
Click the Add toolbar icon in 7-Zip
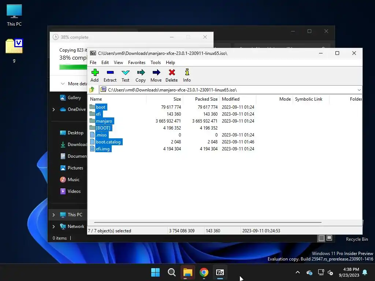pyautogui.click(x=95, y=75)
